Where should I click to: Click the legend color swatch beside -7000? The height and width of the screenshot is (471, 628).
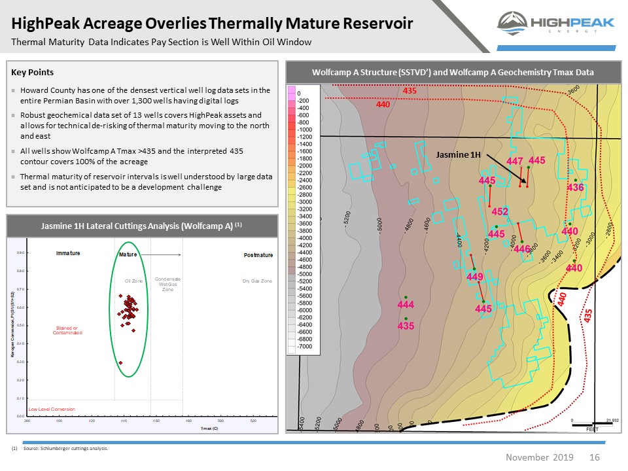point(292,349)
